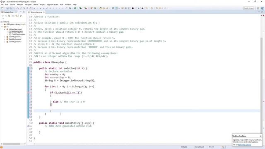Image resolution: width=265 pixels, height=149 pixels.
Task: Open the Window menu
Action: coord(68,5)
